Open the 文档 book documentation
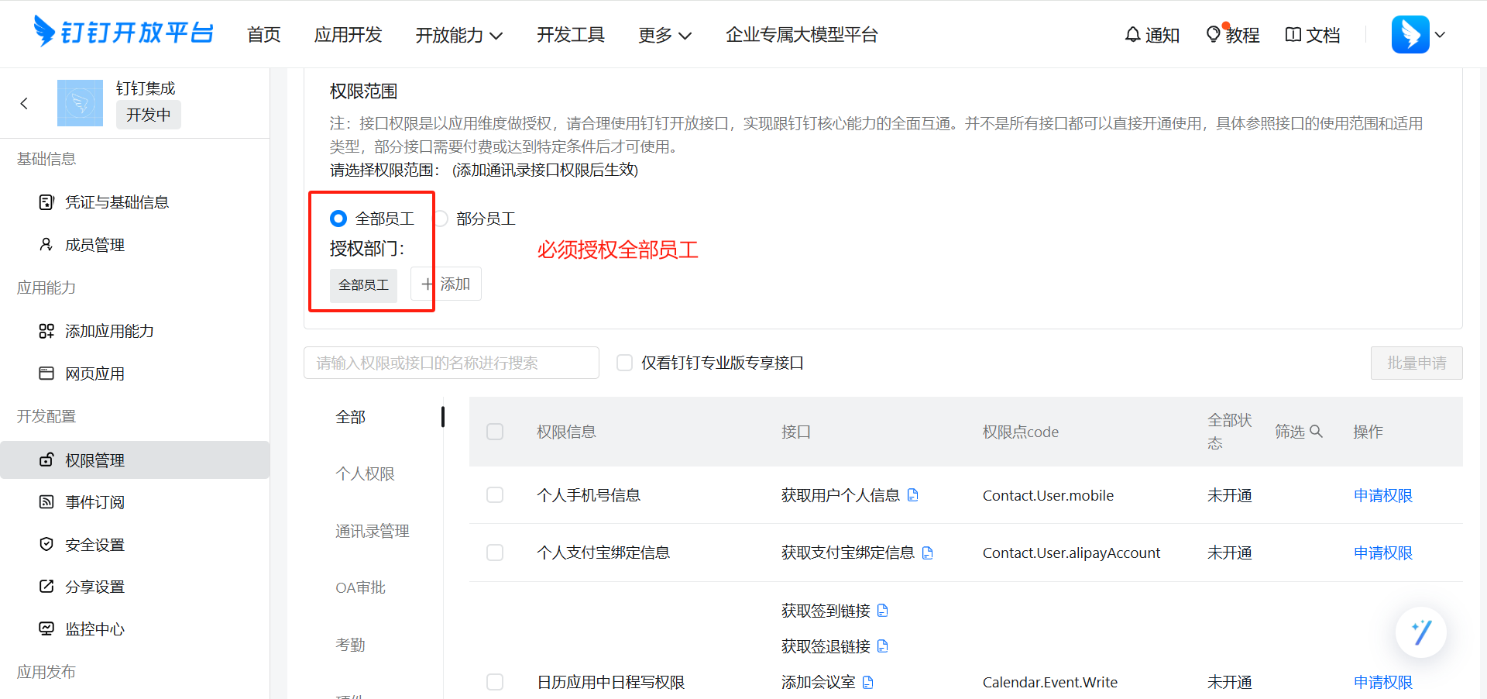The image size is (1487, 699). 1312,35
